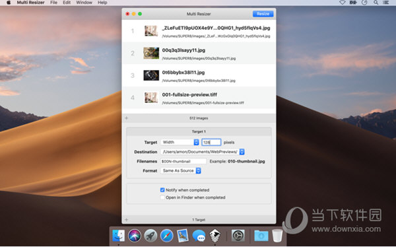Open Notification Center list icon
The height and width of the screenshot is (247, 396).
[385, 3]
